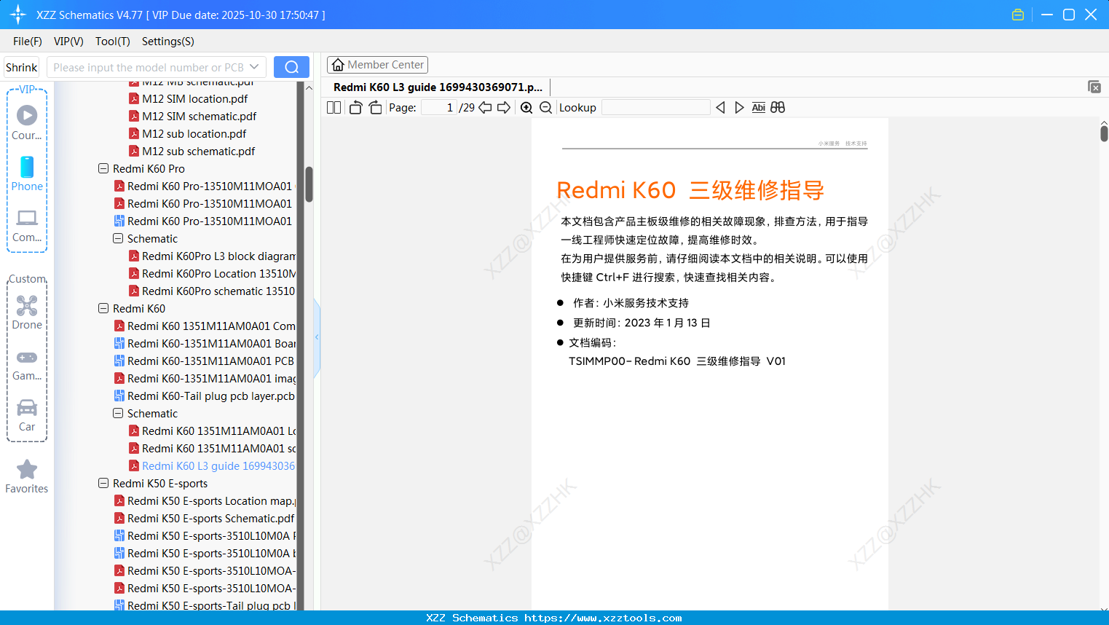Toggle the Abi case-sensitive search option
The height and width of the screenshot is (625, 1109).
(759, 107)
